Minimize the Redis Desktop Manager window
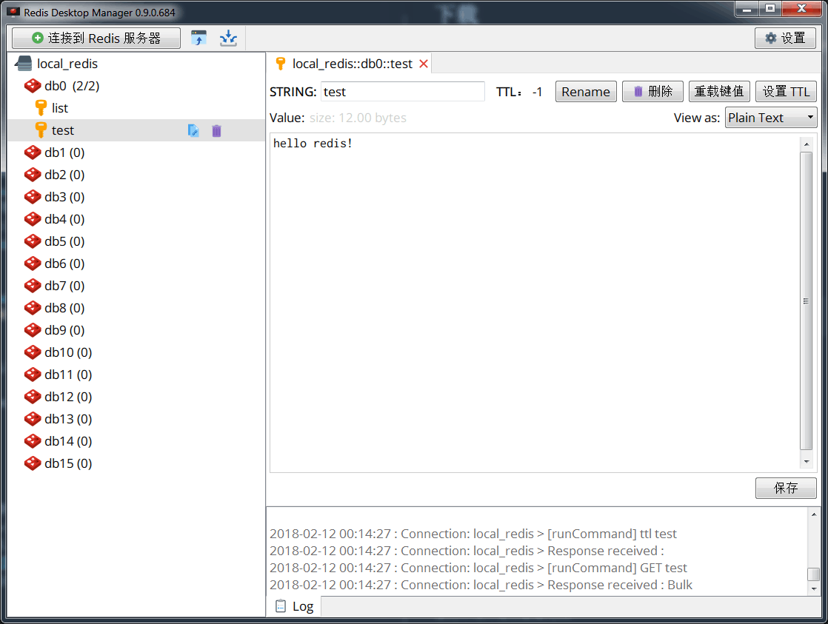This screenshot has height=624, width=828. click(x=747, y=9)
